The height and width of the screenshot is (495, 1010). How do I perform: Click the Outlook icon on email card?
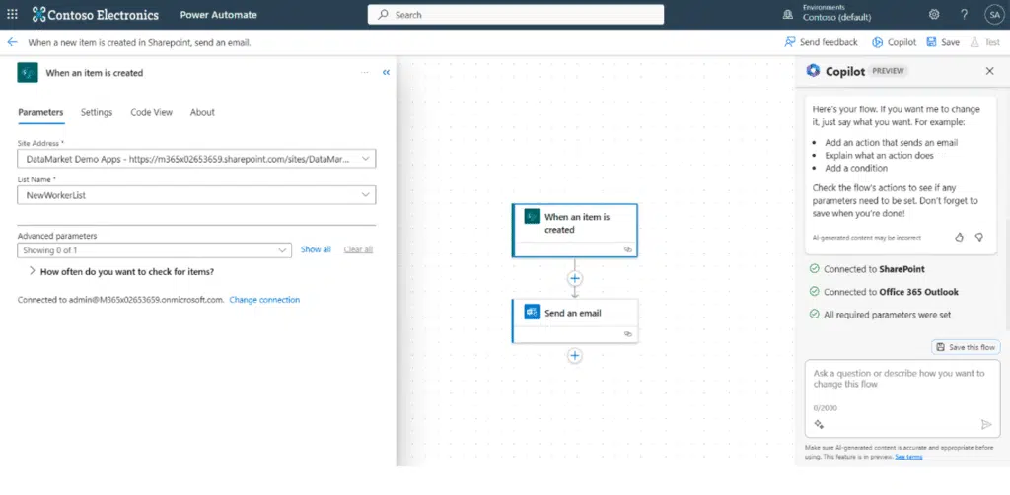tap(532, 313)
